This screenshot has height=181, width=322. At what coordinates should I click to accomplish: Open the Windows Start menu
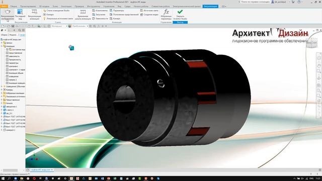tap(3, 178)
